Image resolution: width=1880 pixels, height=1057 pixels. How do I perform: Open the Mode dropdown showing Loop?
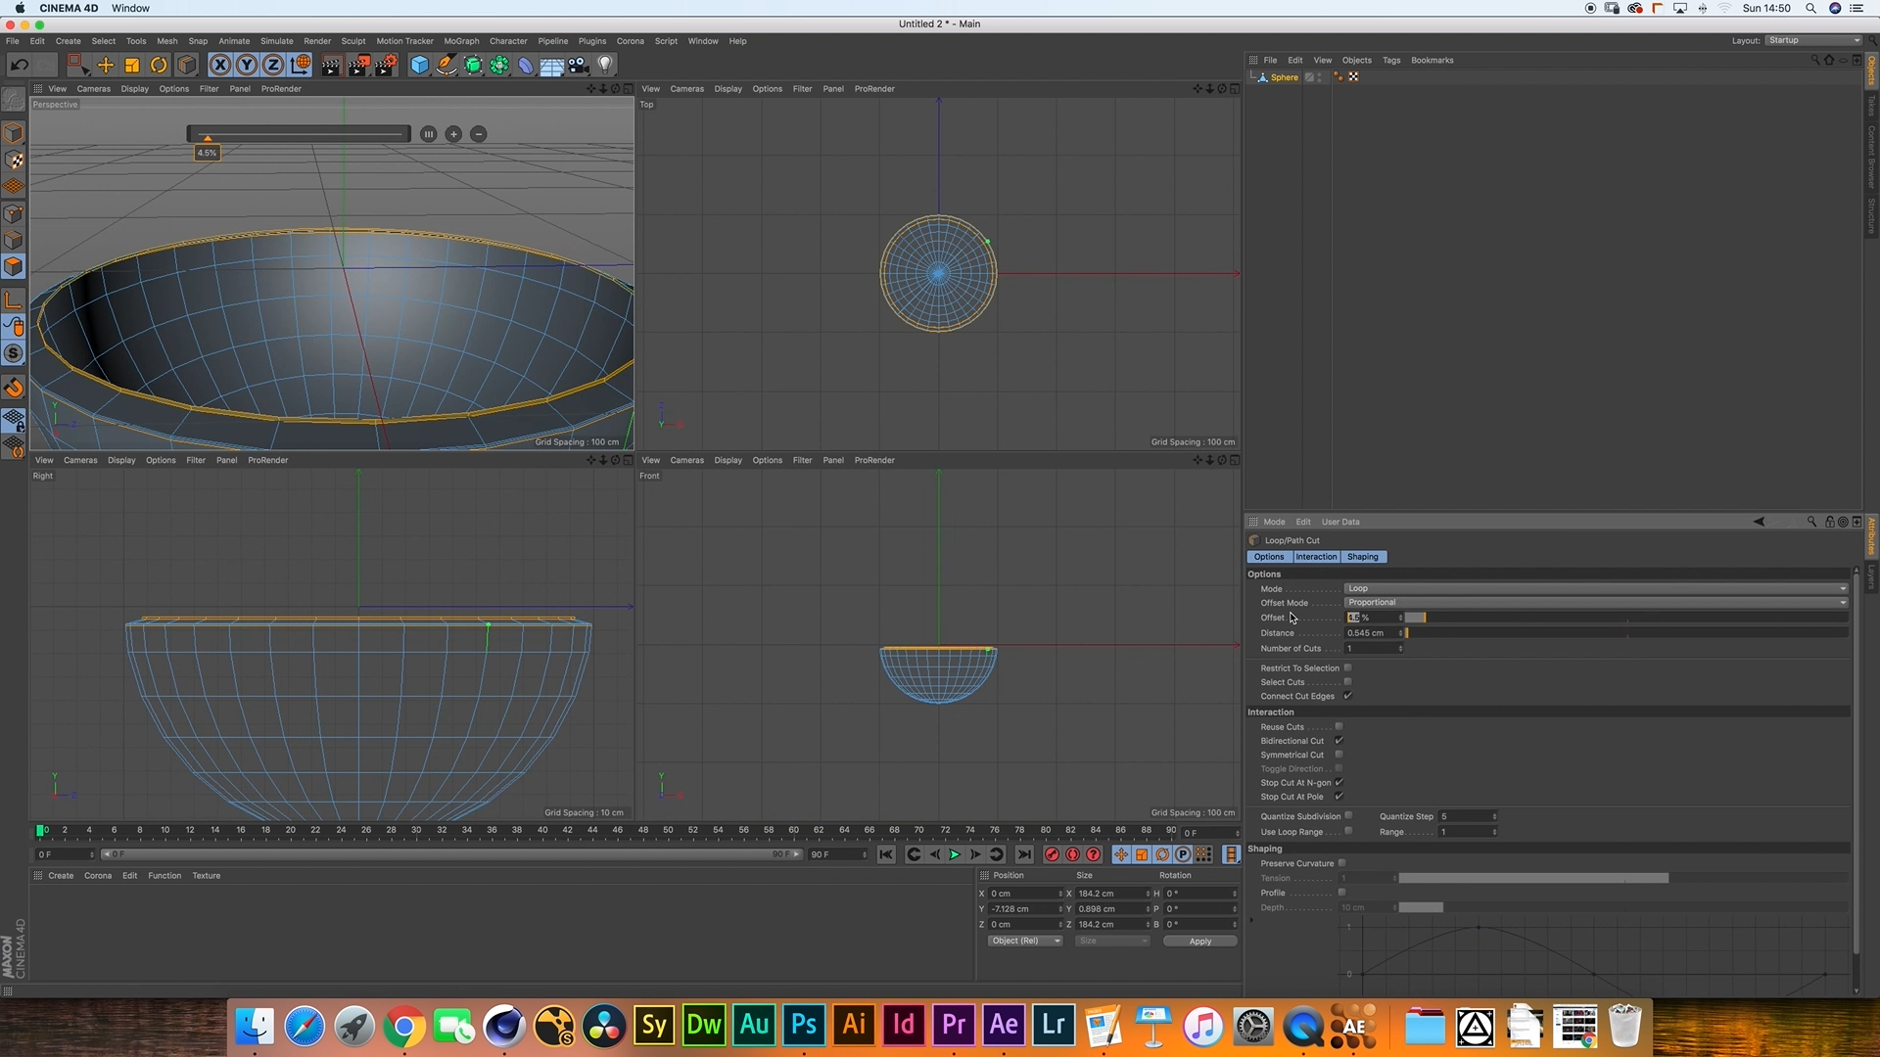[1595, 588]
